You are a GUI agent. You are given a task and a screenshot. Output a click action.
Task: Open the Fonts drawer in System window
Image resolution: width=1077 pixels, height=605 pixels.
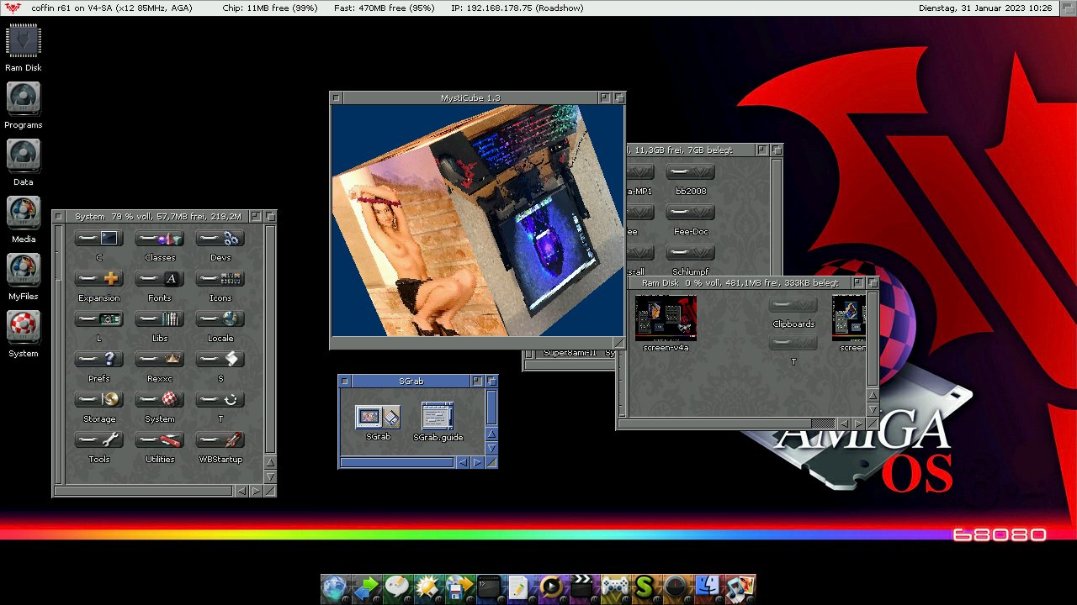tap(160, 279)
